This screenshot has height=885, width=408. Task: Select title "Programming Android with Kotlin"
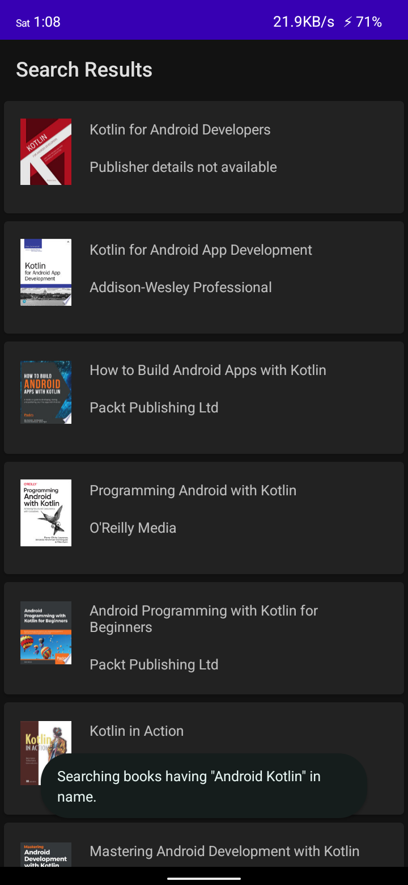click(x=193, y=490)
